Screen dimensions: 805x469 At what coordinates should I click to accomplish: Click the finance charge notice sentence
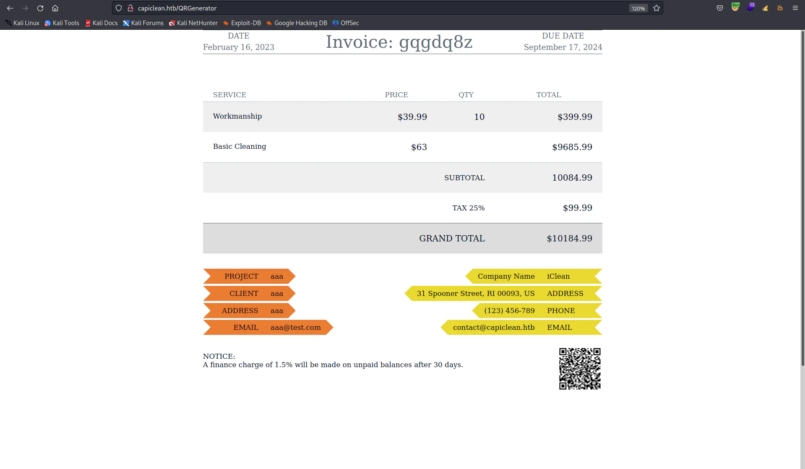tap(333, 365)
